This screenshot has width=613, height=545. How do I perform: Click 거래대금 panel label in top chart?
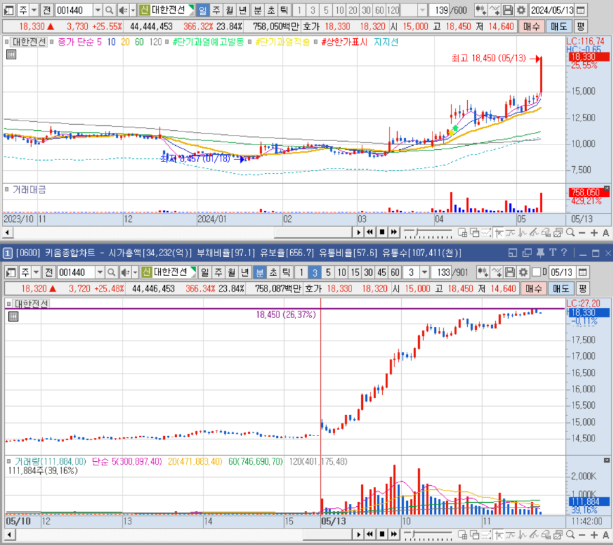pos(29,189)
